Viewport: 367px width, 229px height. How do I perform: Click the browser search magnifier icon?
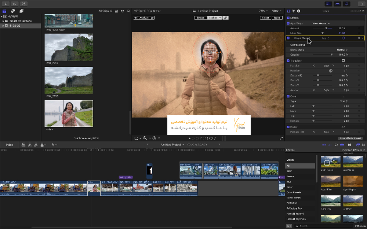[128, 11]
